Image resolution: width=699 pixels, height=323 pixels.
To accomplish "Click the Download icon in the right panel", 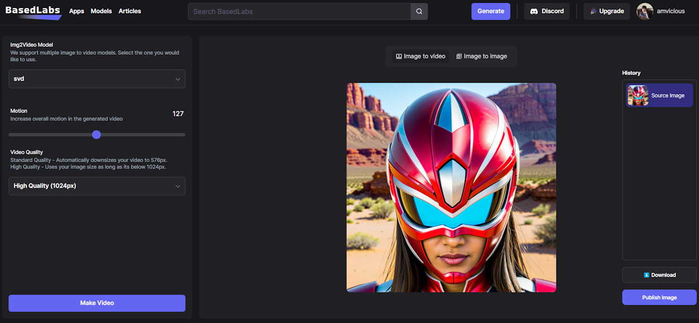I will point(647,274).
